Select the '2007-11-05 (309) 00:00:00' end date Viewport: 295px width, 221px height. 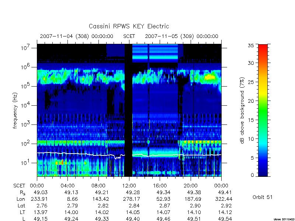point(181,36)
